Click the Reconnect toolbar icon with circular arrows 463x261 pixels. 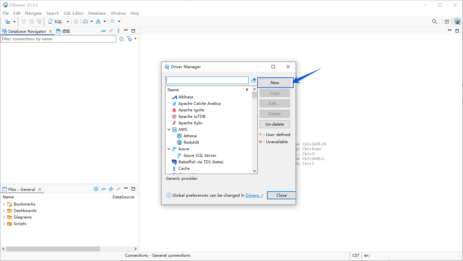tap(31, 21)
